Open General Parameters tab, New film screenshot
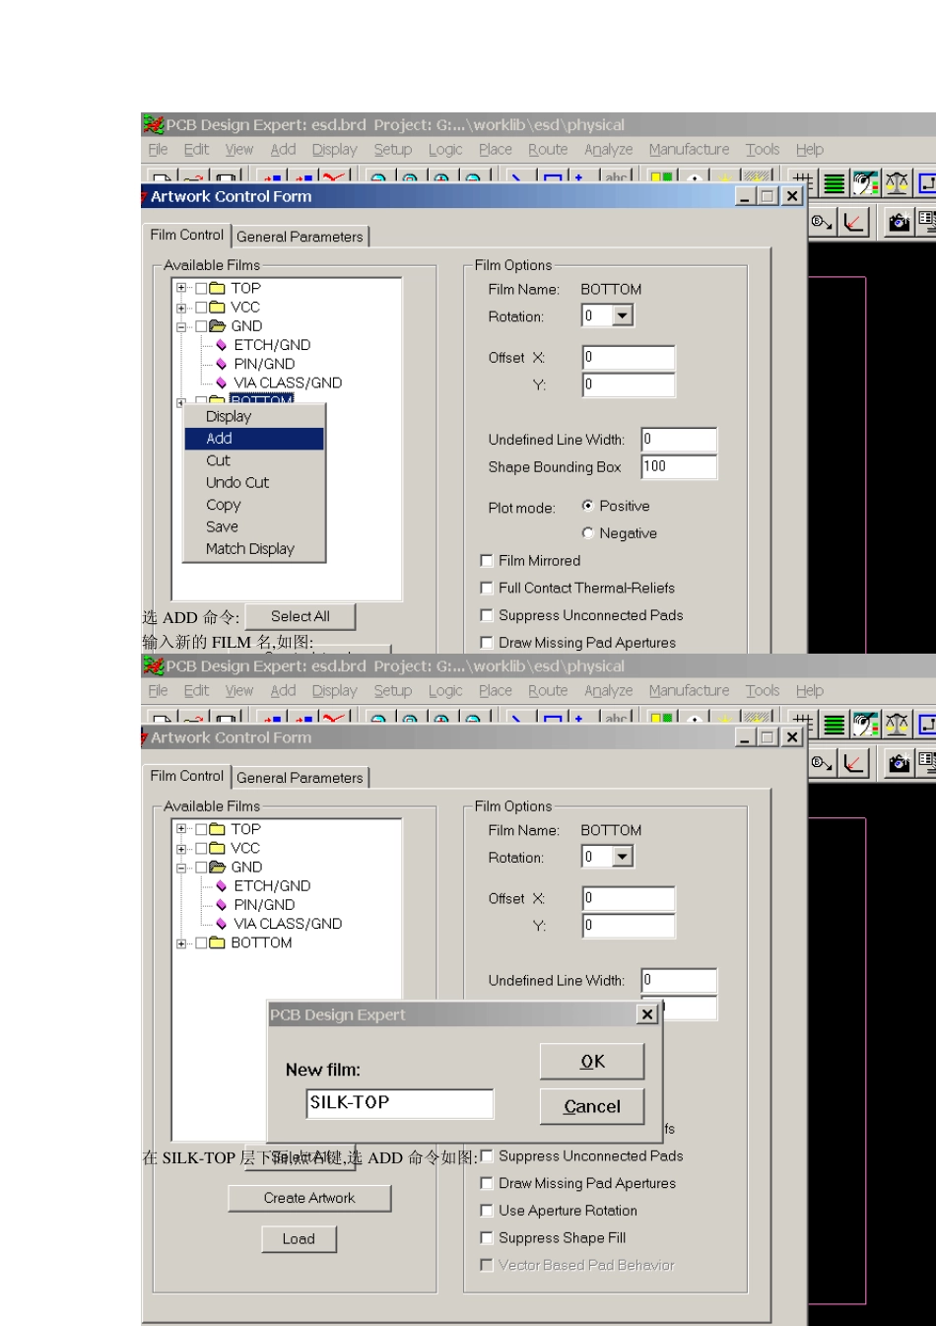Viewport: 936px width, 1326px height. coord(300,778)
